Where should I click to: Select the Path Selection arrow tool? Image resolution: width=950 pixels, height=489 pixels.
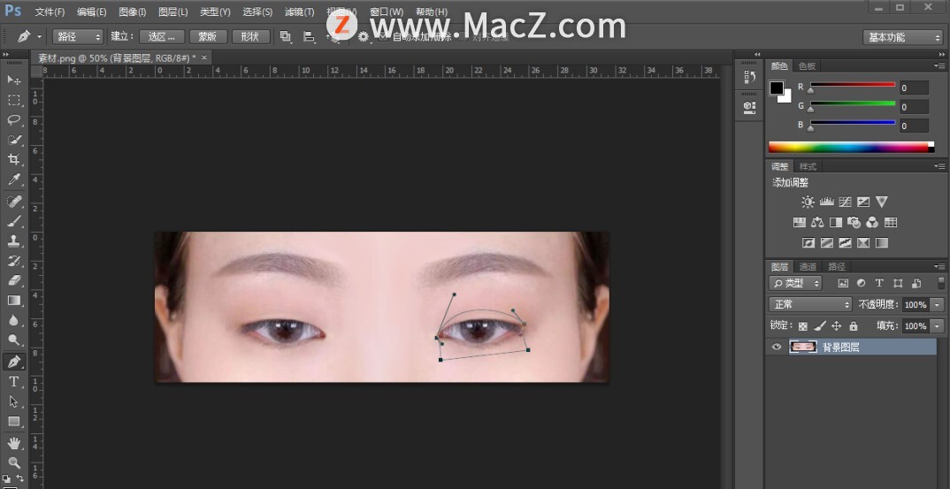click(13, 401)
